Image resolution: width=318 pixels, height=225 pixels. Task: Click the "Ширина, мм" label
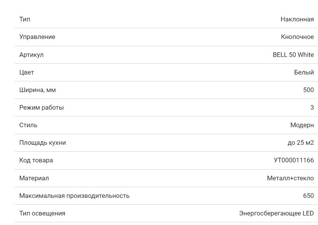point(37,90)
